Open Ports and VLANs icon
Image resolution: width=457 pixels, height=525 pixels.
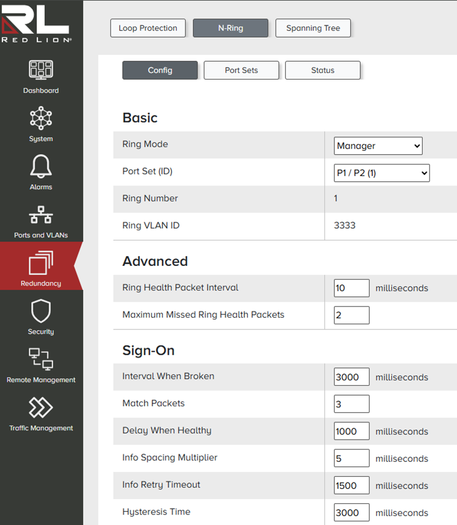click(x=41, y=215)
